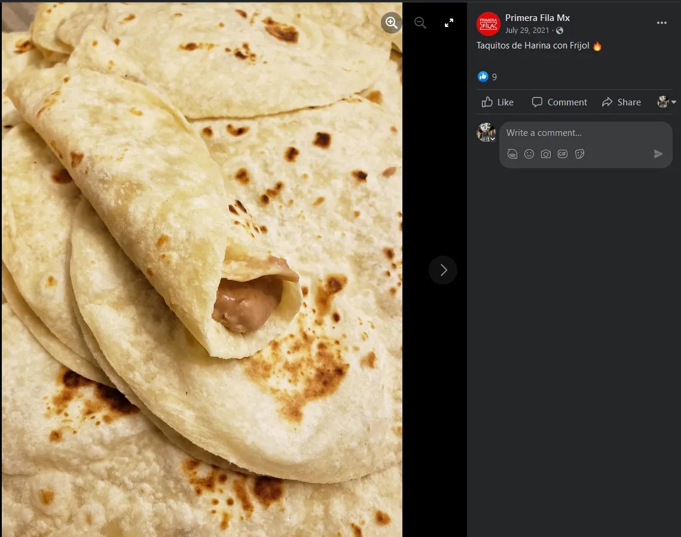Like the post
The width and height of the screenshot is (681, 537).
[x=497, y=102]
